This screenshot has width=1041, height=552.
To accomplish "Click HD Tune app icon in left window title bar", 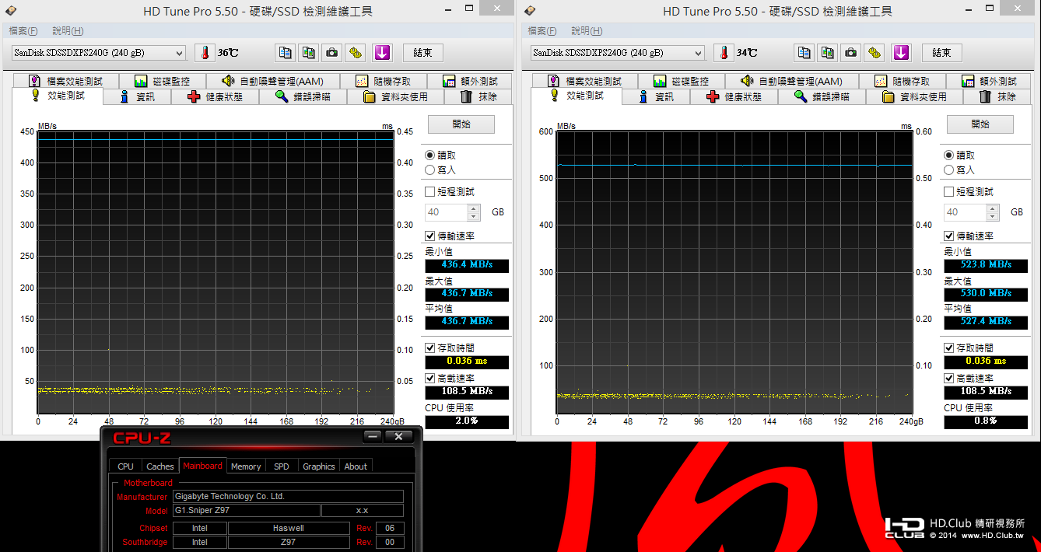I will (11, 11).
